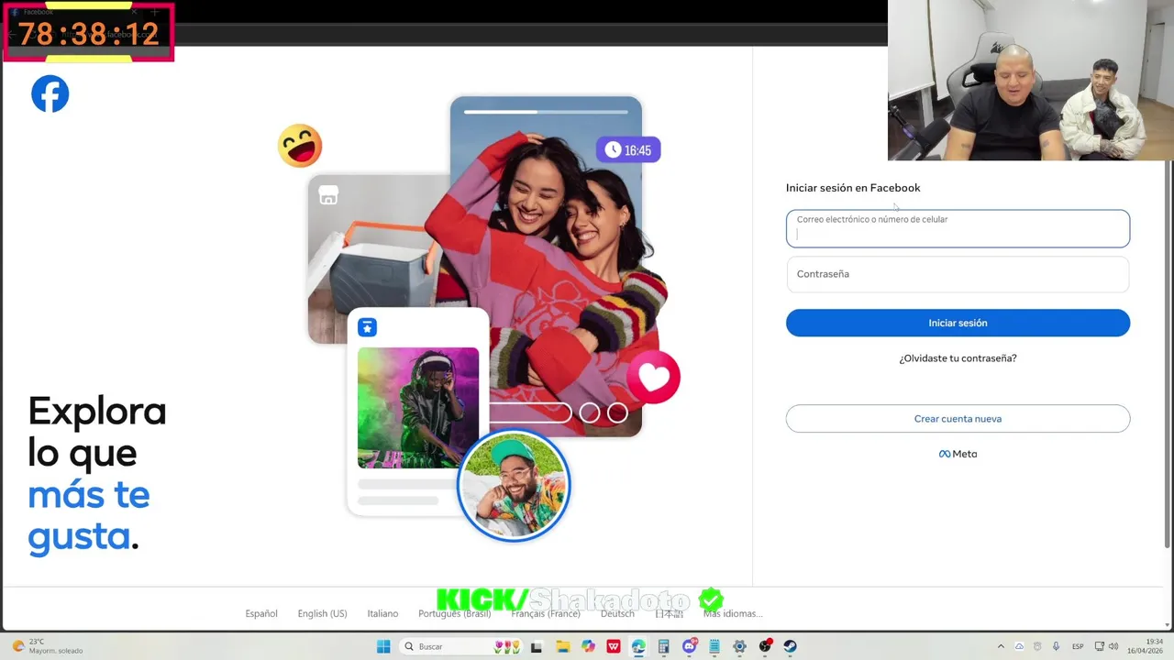Open volume control in system tray
The image size is (1174, 660).
click(1113, 646)
